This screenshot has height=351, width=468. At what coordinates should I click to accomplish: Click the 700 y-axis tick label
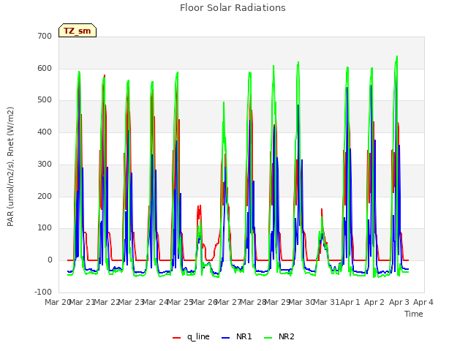click(x=45, y=36)
